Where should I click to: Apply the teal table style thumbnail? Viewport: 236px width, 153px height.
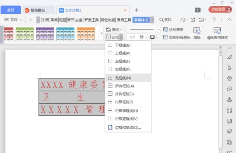coord(65,34)
